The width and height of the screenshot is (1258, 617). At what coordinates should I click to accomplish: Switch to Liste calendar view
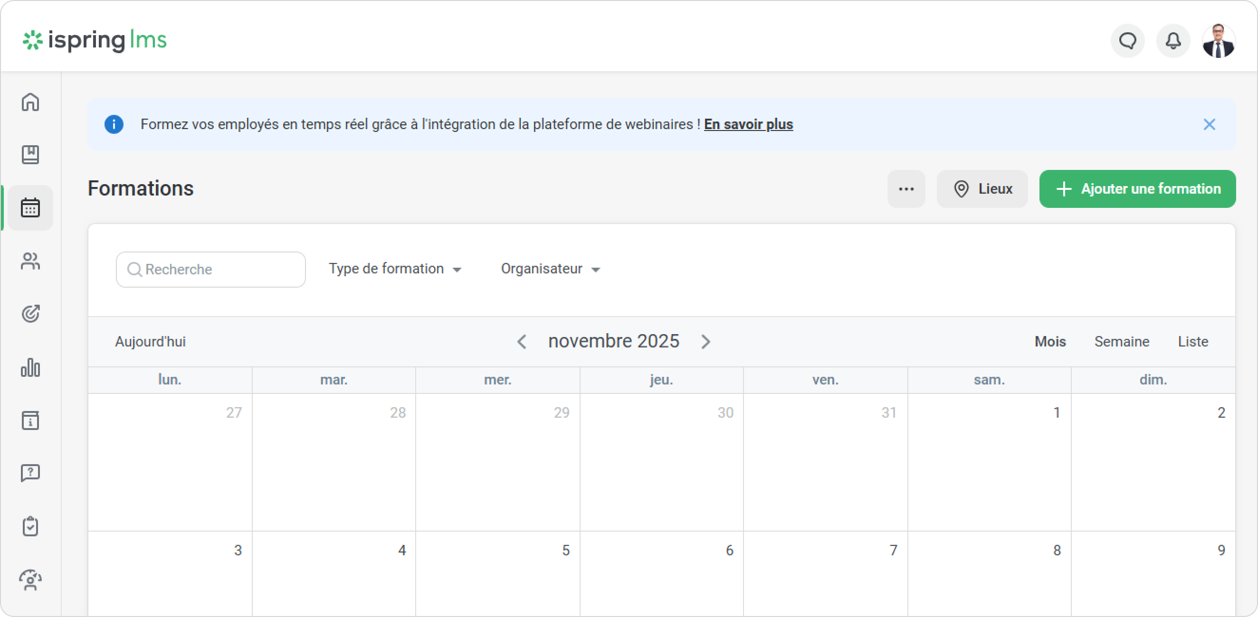tap(1192, 341)
